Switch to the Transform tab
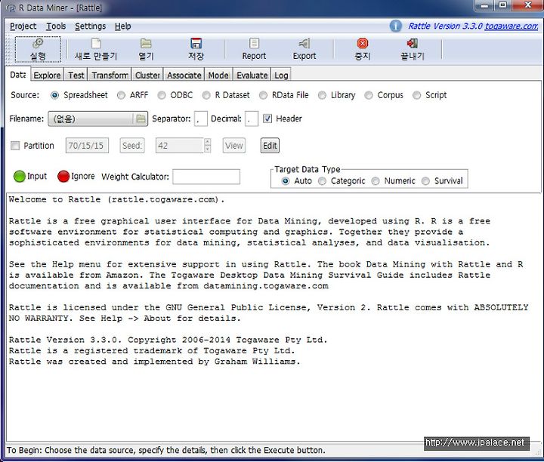Image resolution: width=544 pixels, height=462 pixels. [x=110, y=75]
